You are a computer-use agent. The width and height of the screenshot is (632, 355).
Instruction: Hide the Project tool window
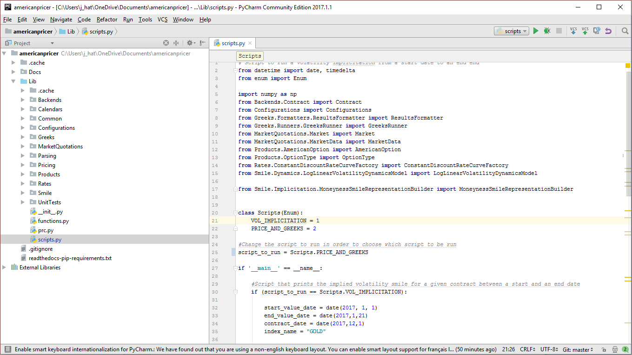coord(202,43)
